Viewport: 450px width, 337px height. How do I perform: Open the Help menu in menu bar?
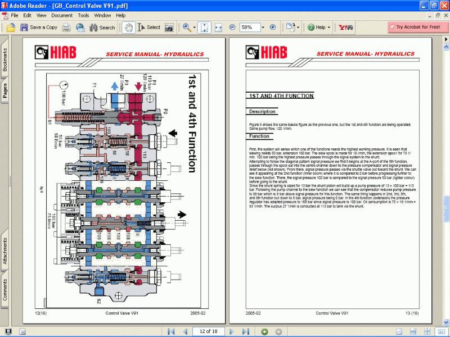[121, 16]
